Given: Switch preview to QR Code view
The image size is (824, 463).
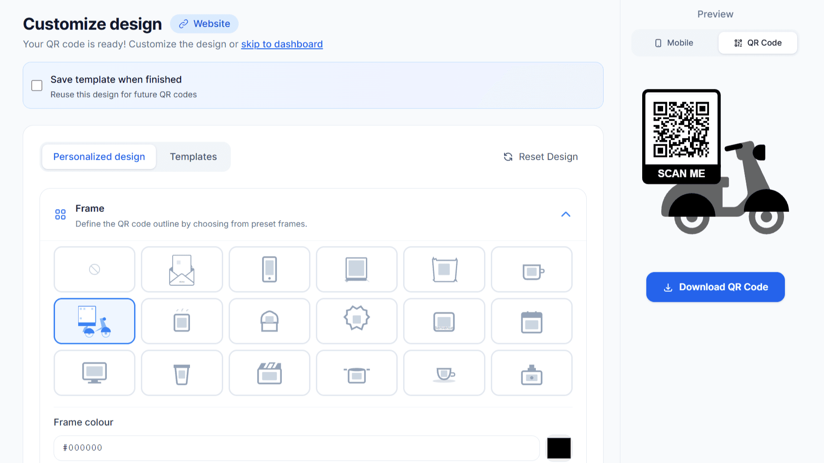Looking at the screenshot, I should [x=757, y=43].
